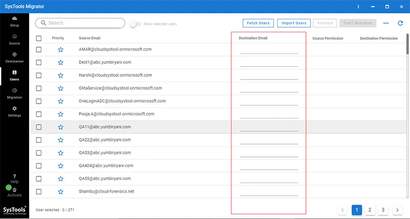Click the QA55@abc.yumbiryani.com email text
This screenshot has width=410, height=219.
click(x=105, y=178)
